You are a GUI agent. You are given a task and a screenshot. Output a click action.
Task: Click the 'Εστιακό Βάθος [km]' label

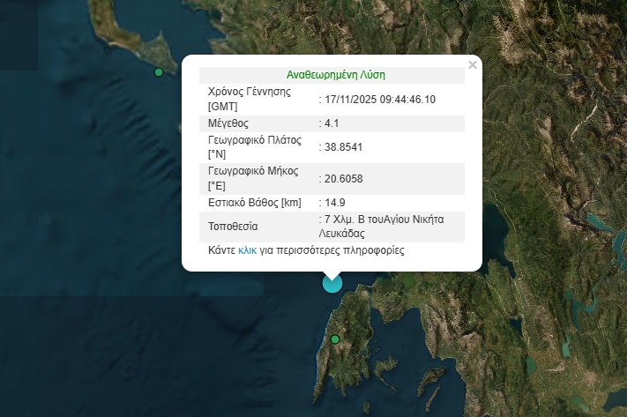click(254, 203)
